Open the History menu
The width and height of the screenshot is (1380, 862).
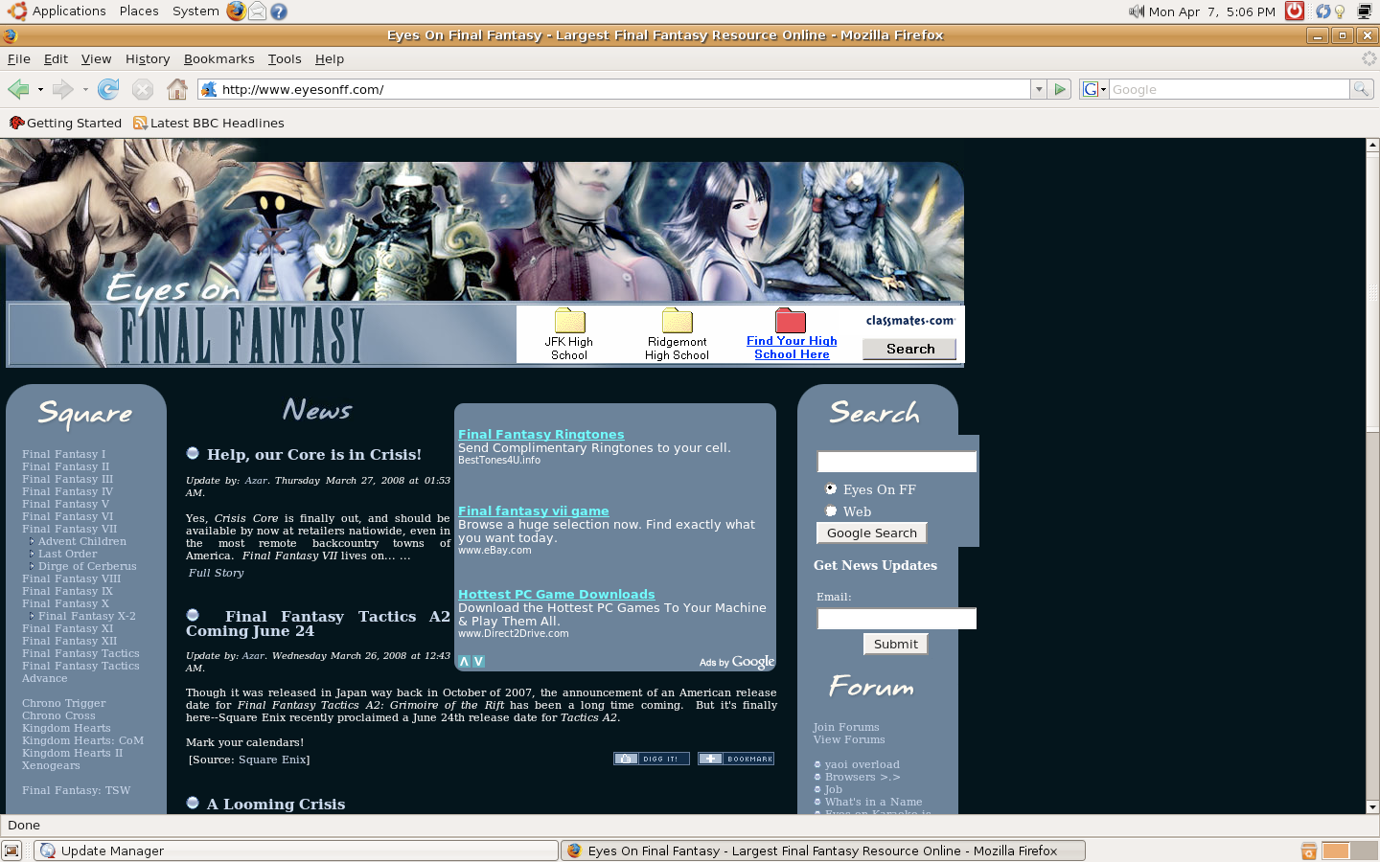[148, 58]
